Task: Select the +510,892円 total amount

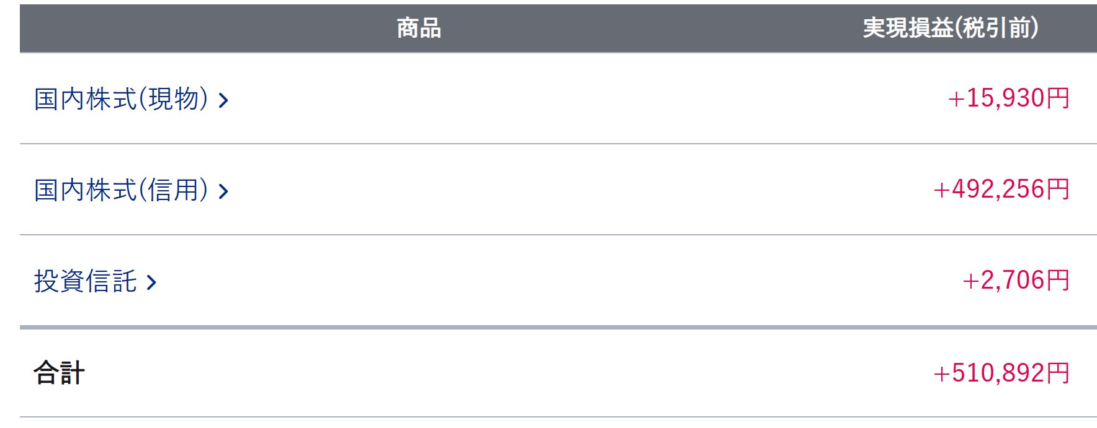Action: (1001, 373)
